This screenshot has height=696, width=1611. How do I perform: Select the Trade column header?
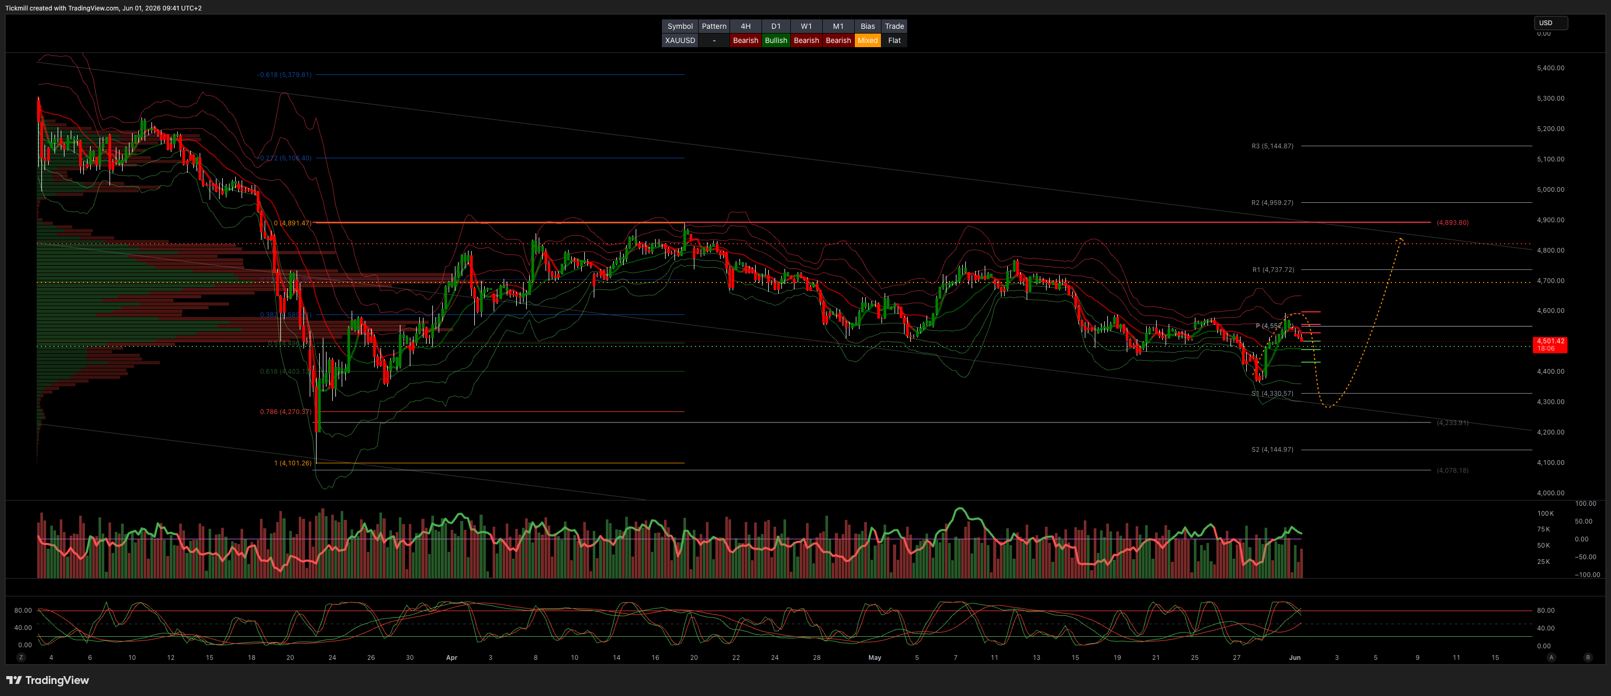894,26
